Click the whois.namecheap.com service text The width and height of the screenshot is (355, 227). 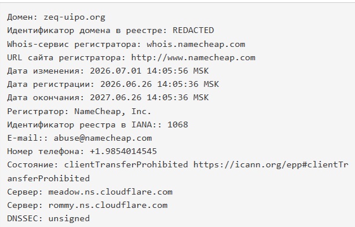pyautogui.click(x=196, y=44)
